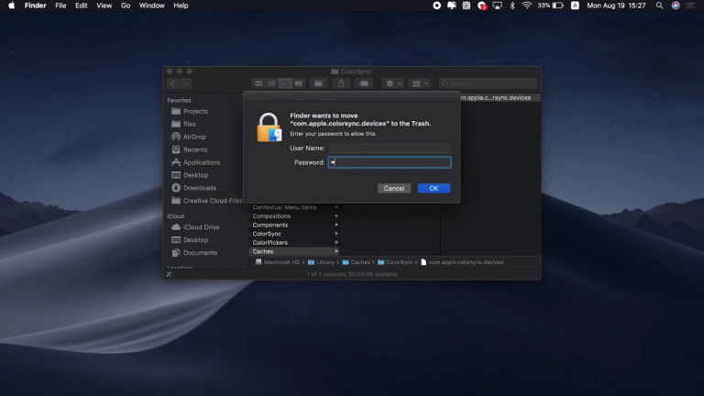Open the File menu
The image size is (704, 396).
(x=60, y=5)
